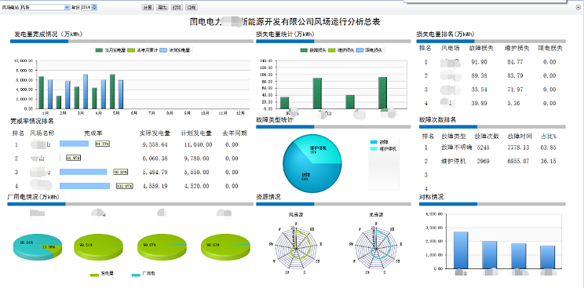The width and height of the screenshot is (584, 288).
Task: Toggle the light blue 计划发电量 legend swatch
Action: [164, 49]
